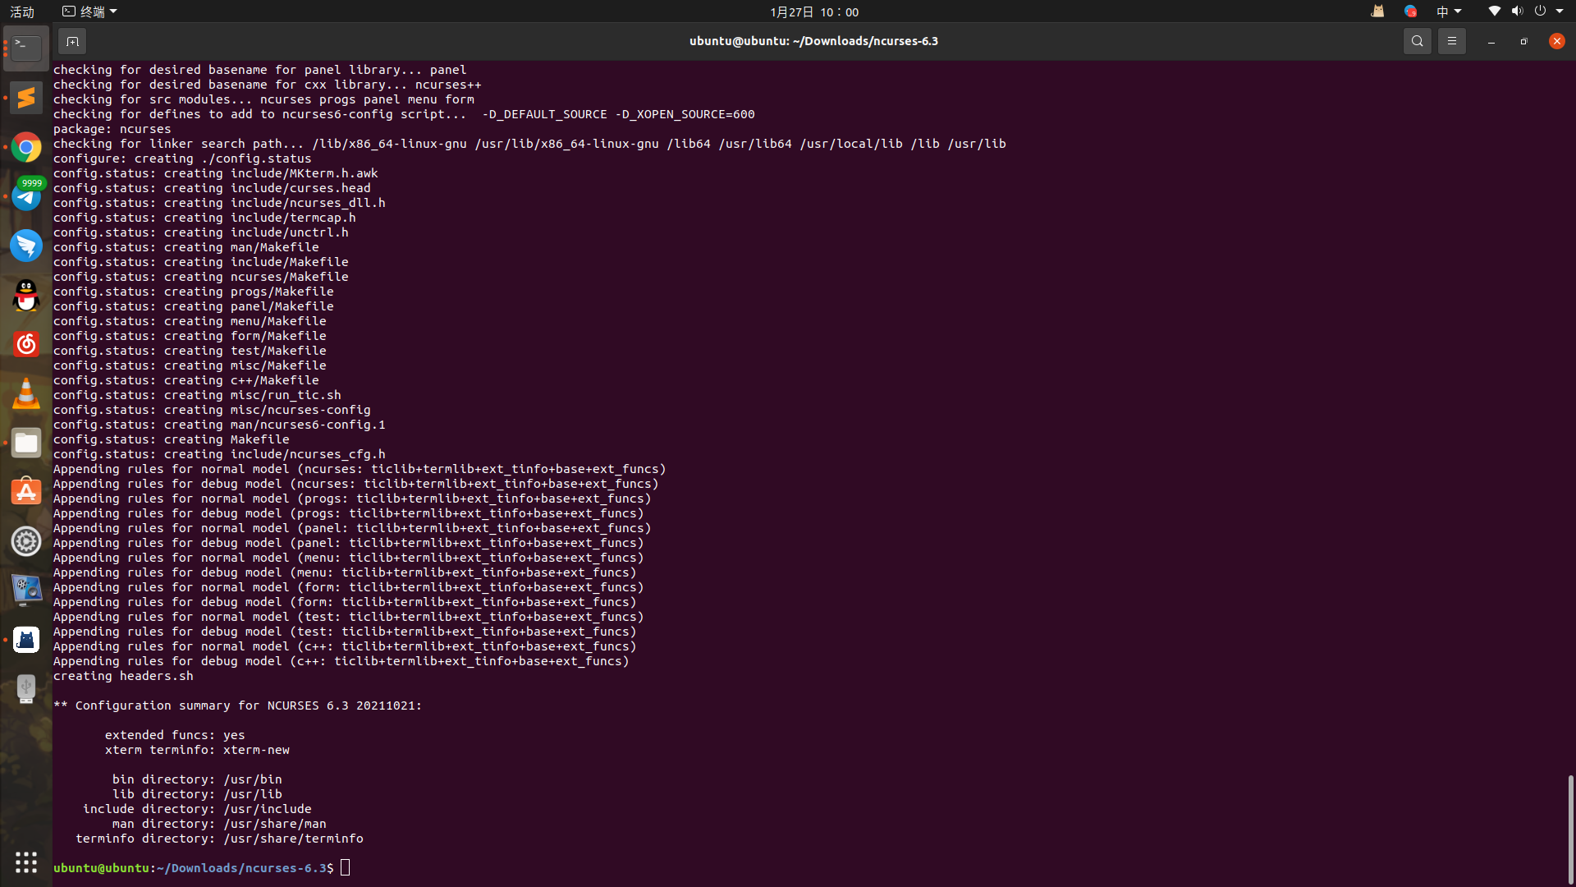Click the terminal command prompt cursor
The height and width of the screenshot is (887, 1576).
click(346, 867)
